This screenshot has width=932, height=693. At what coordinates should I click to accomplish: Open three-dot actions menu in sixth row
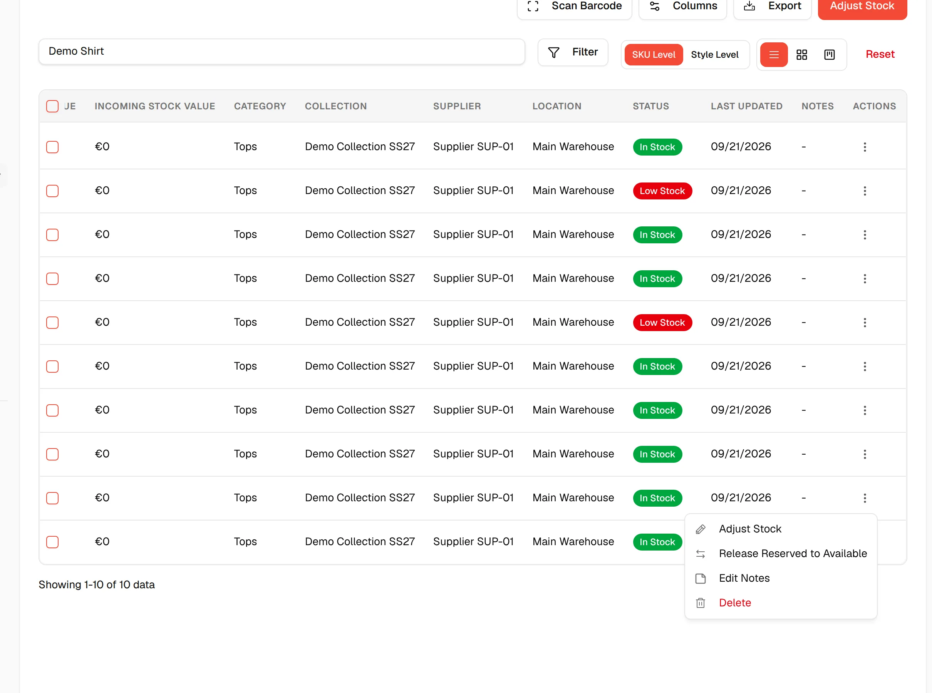865,366
